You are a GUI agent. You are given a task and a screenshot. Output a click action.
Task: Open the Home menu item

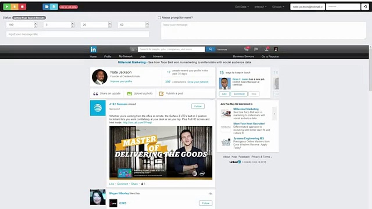93,57
